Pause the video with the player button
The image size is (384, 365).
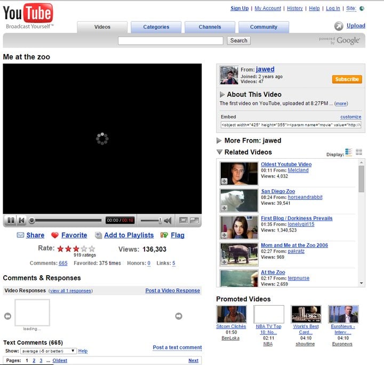pyautogui.click(x=10, y=220)
